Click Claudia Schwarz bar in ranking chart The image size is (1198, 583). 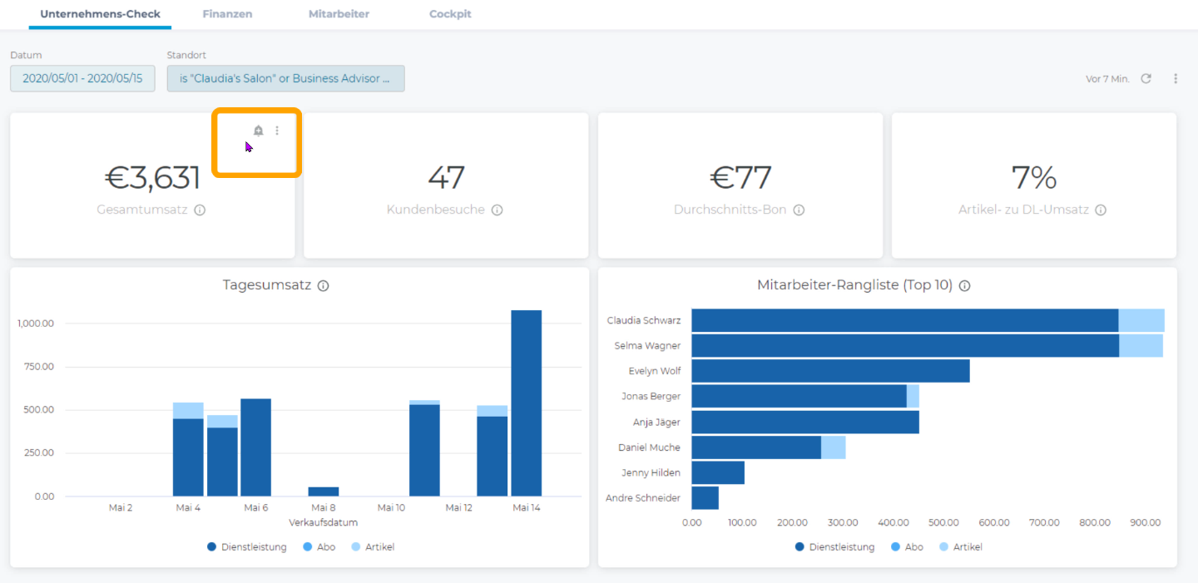click(904, 320)
